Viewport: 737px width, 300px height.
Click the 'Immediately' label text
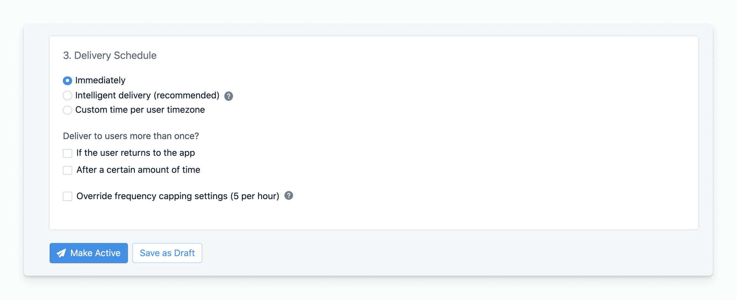coord(100,80)
